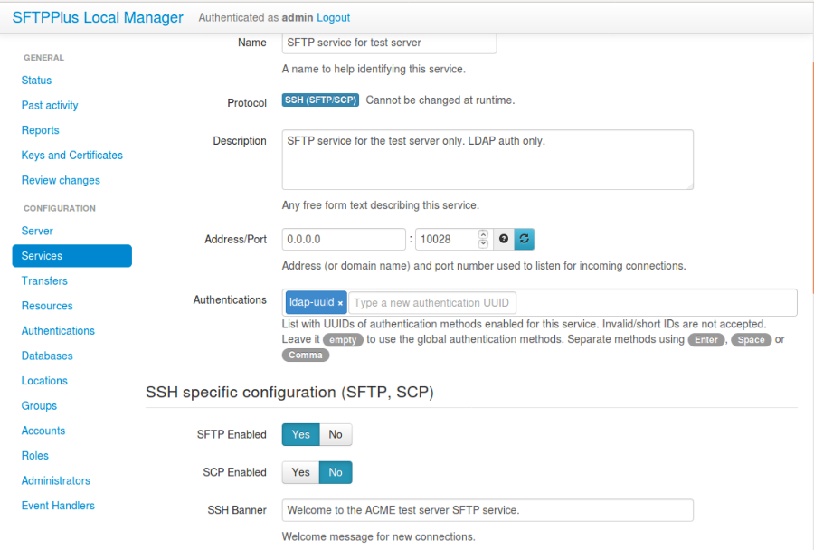The image size is (814, 550).
Task: Refresh the suggested port number
Action: coord(524,239)
